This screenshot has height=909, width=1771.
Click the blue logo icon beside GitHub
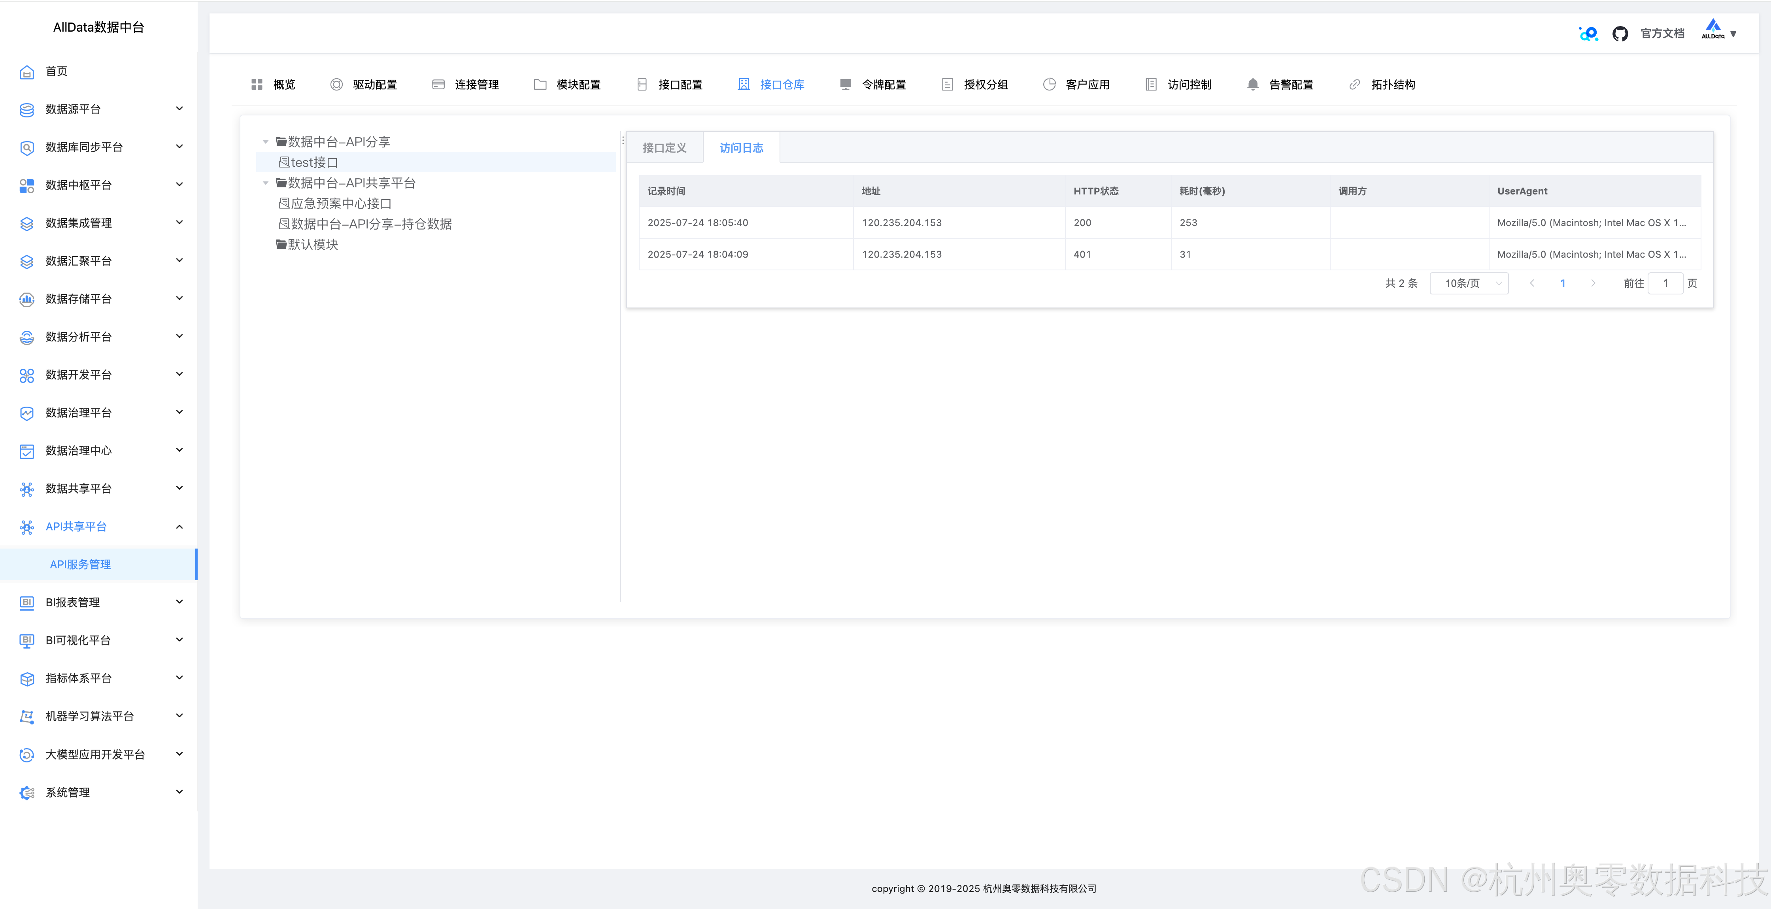click(1589, 34)
